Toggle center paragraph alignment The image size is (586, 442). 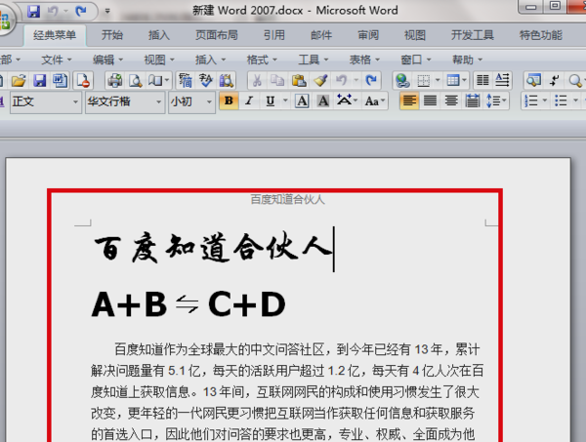[451, 100]
